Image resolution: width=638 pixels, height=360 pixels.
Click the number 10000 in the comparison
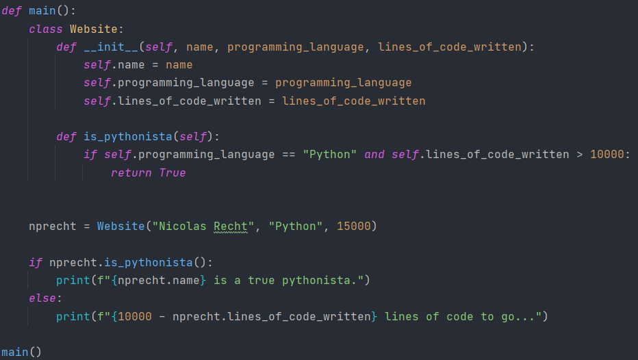pos(607,155)
